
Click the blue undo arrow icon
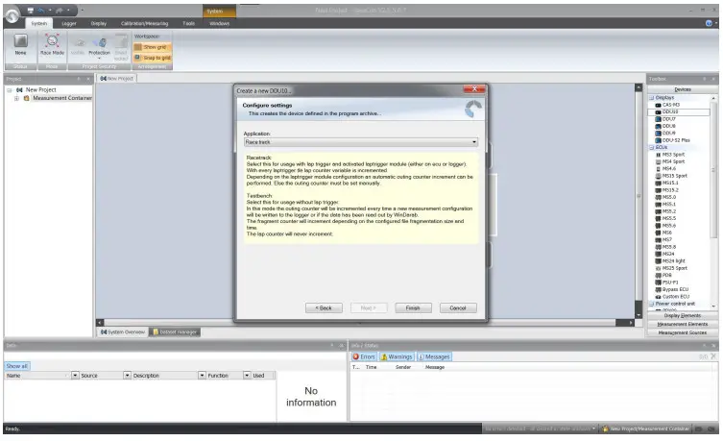pyautogui.click(x=41, y=11)
